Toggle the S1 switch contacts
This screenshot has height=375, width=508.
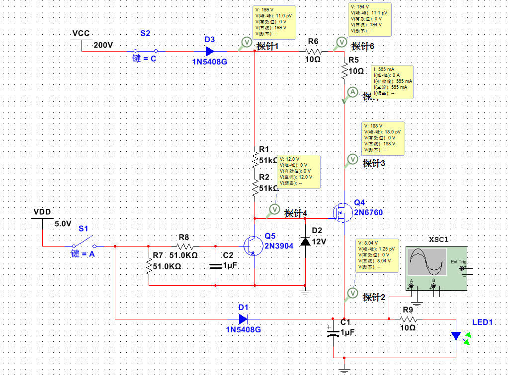tap(84, 243)
